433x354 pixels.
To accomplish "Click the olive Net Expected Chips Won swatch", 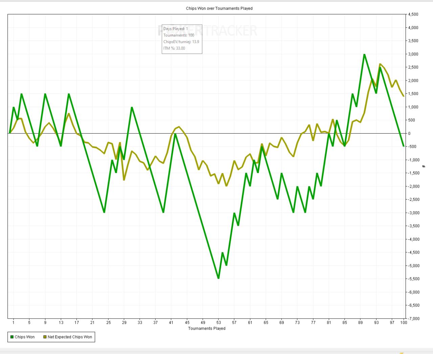I will coord(45,337).
